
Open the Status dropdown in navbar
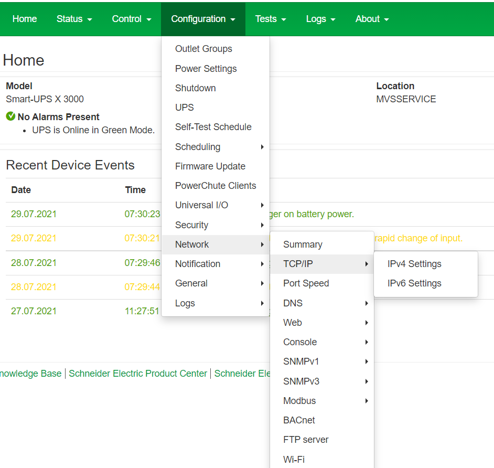click(x=74, y=19)
